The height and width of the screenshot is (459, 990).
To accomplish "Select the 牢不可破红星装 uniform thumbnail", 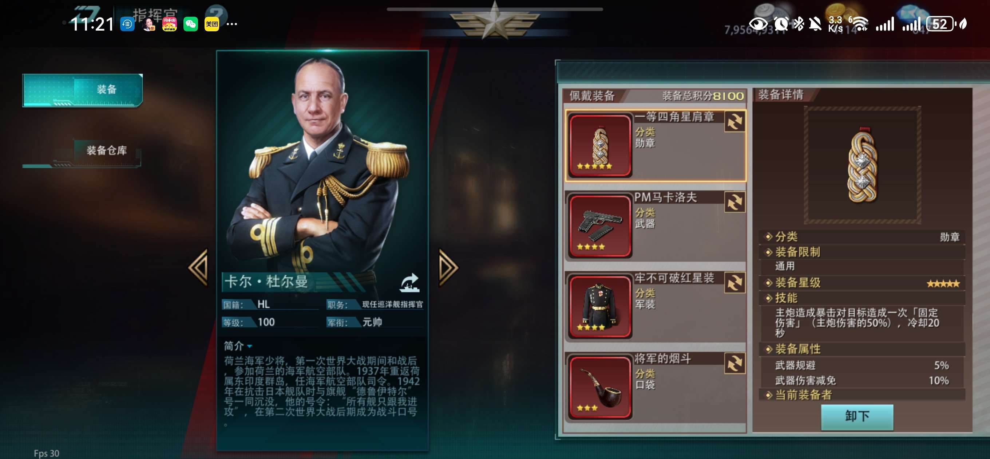I will click(600, 306).
